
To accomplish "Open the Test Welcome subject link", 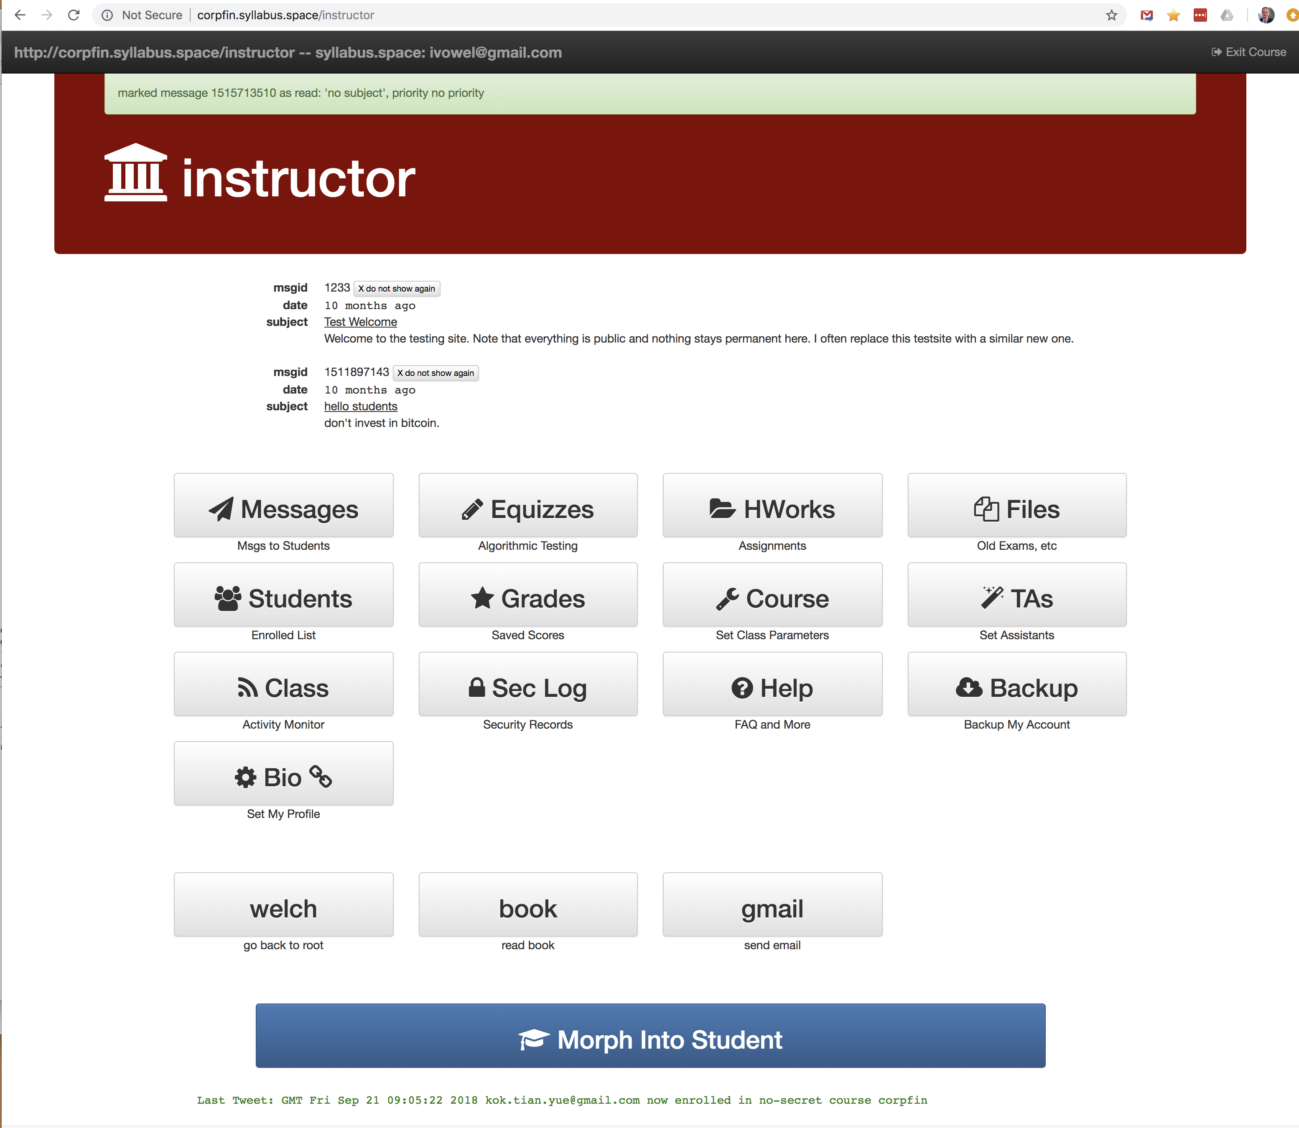I will (360, 322).
